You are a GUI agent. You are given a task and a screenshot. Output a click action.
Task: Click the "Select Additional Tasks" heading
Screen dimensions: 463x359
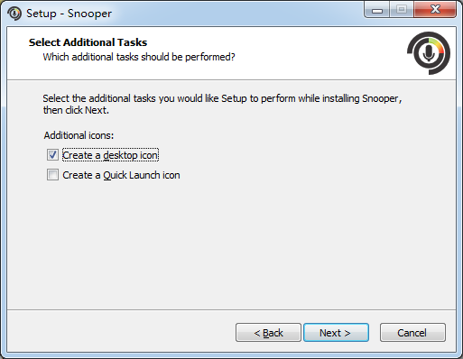coord(88,42)
